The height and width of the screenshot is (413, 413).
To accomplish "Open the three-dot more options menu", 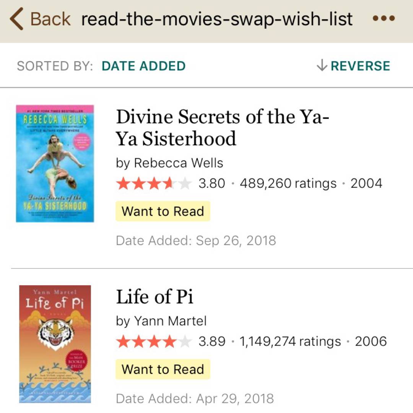I will (x=383, y=18).
